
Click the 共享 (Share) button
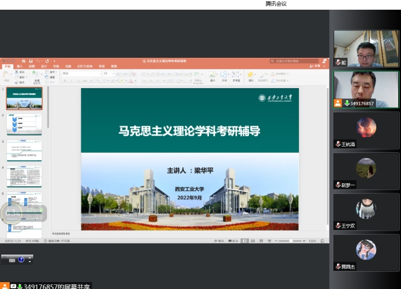(x=316, y=66)
